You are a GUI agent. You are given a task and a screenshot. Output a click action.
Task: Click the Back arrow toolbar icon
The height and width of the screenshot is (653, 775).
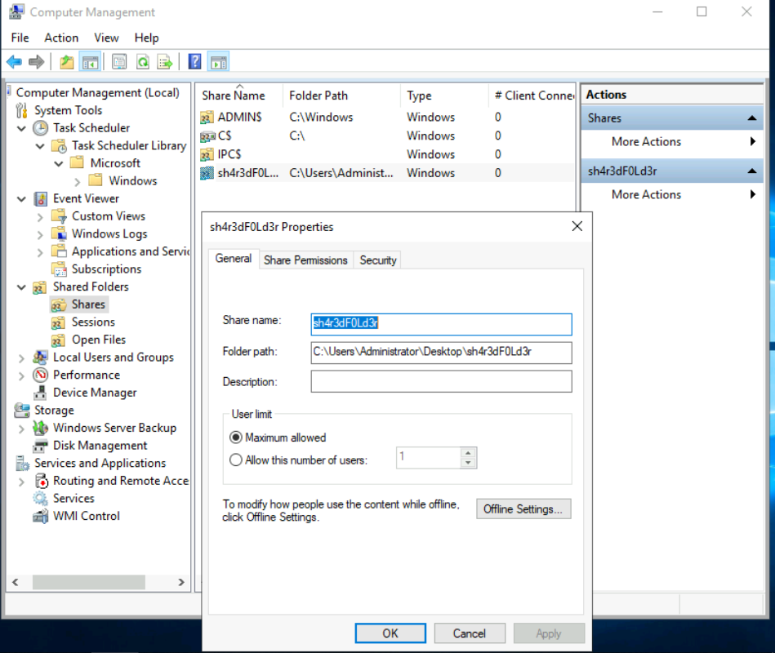14,62
